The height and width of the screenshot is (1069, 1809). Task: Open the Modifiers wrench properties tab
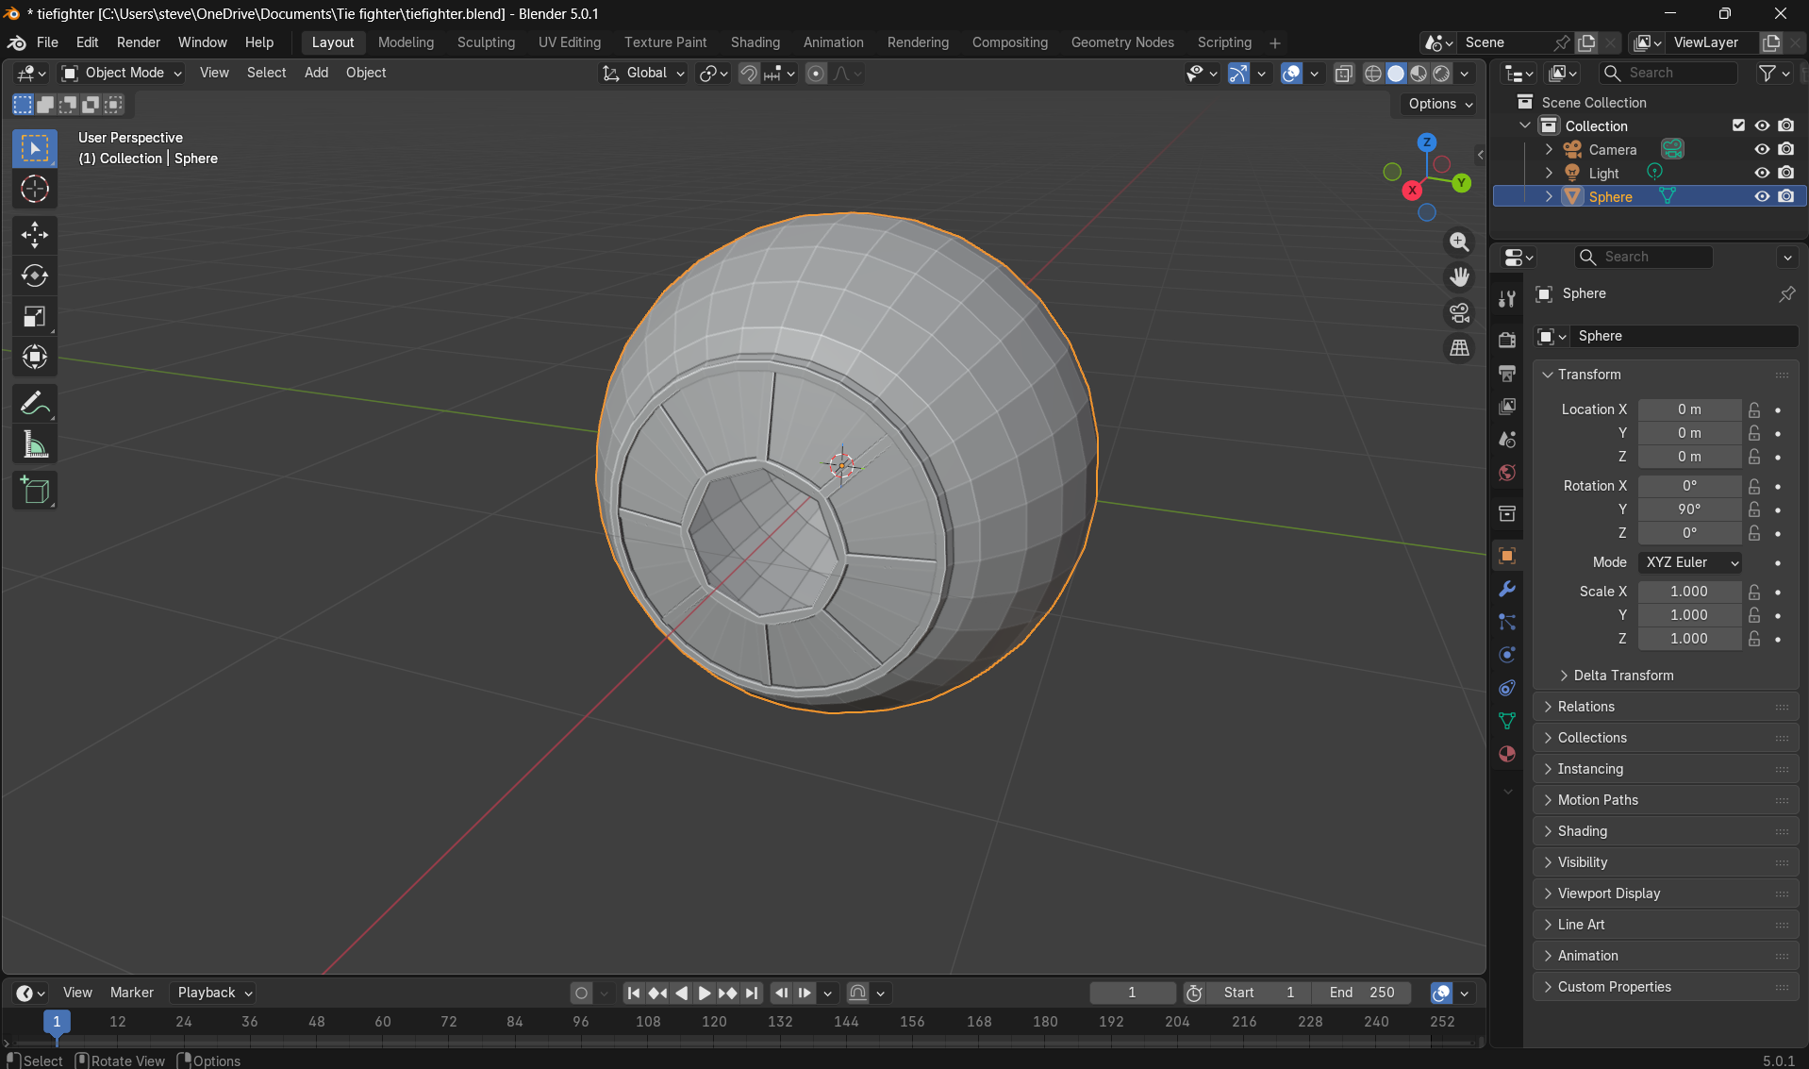click(1507, 589)
